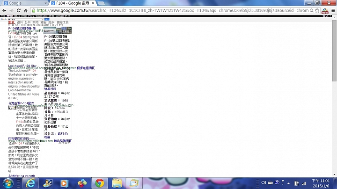Select the 網頁 results tab
The image size is (337, 189).
coord(11,22)
